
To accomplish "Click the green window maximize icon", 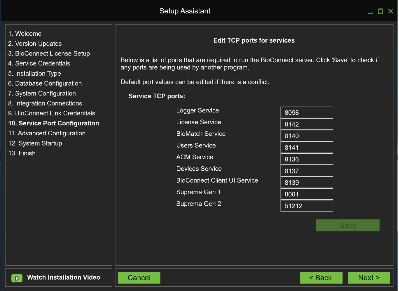I will point(380,11).
